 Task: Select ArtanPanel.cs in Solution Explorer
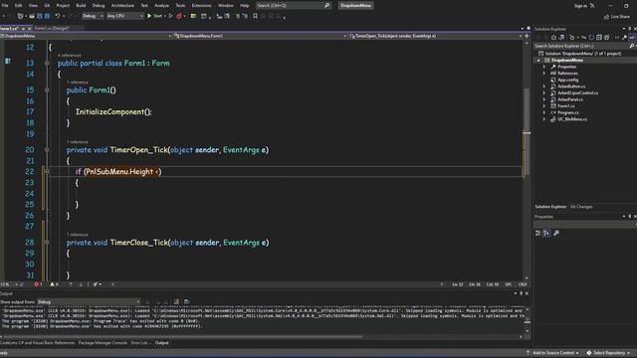click(570, 99)
